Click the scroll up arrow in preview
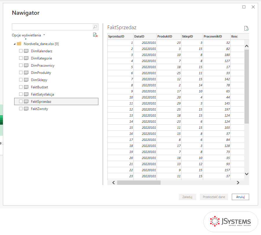This screenshot has width=261, height=235. tap(247, 46)
